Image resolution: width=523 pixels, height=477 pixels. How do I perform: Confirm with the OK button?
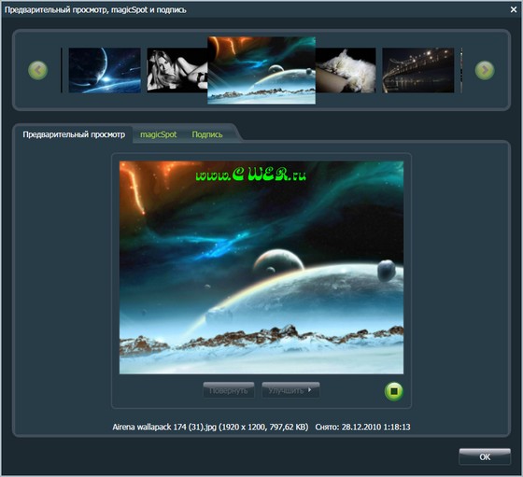[x=485, y=456]
